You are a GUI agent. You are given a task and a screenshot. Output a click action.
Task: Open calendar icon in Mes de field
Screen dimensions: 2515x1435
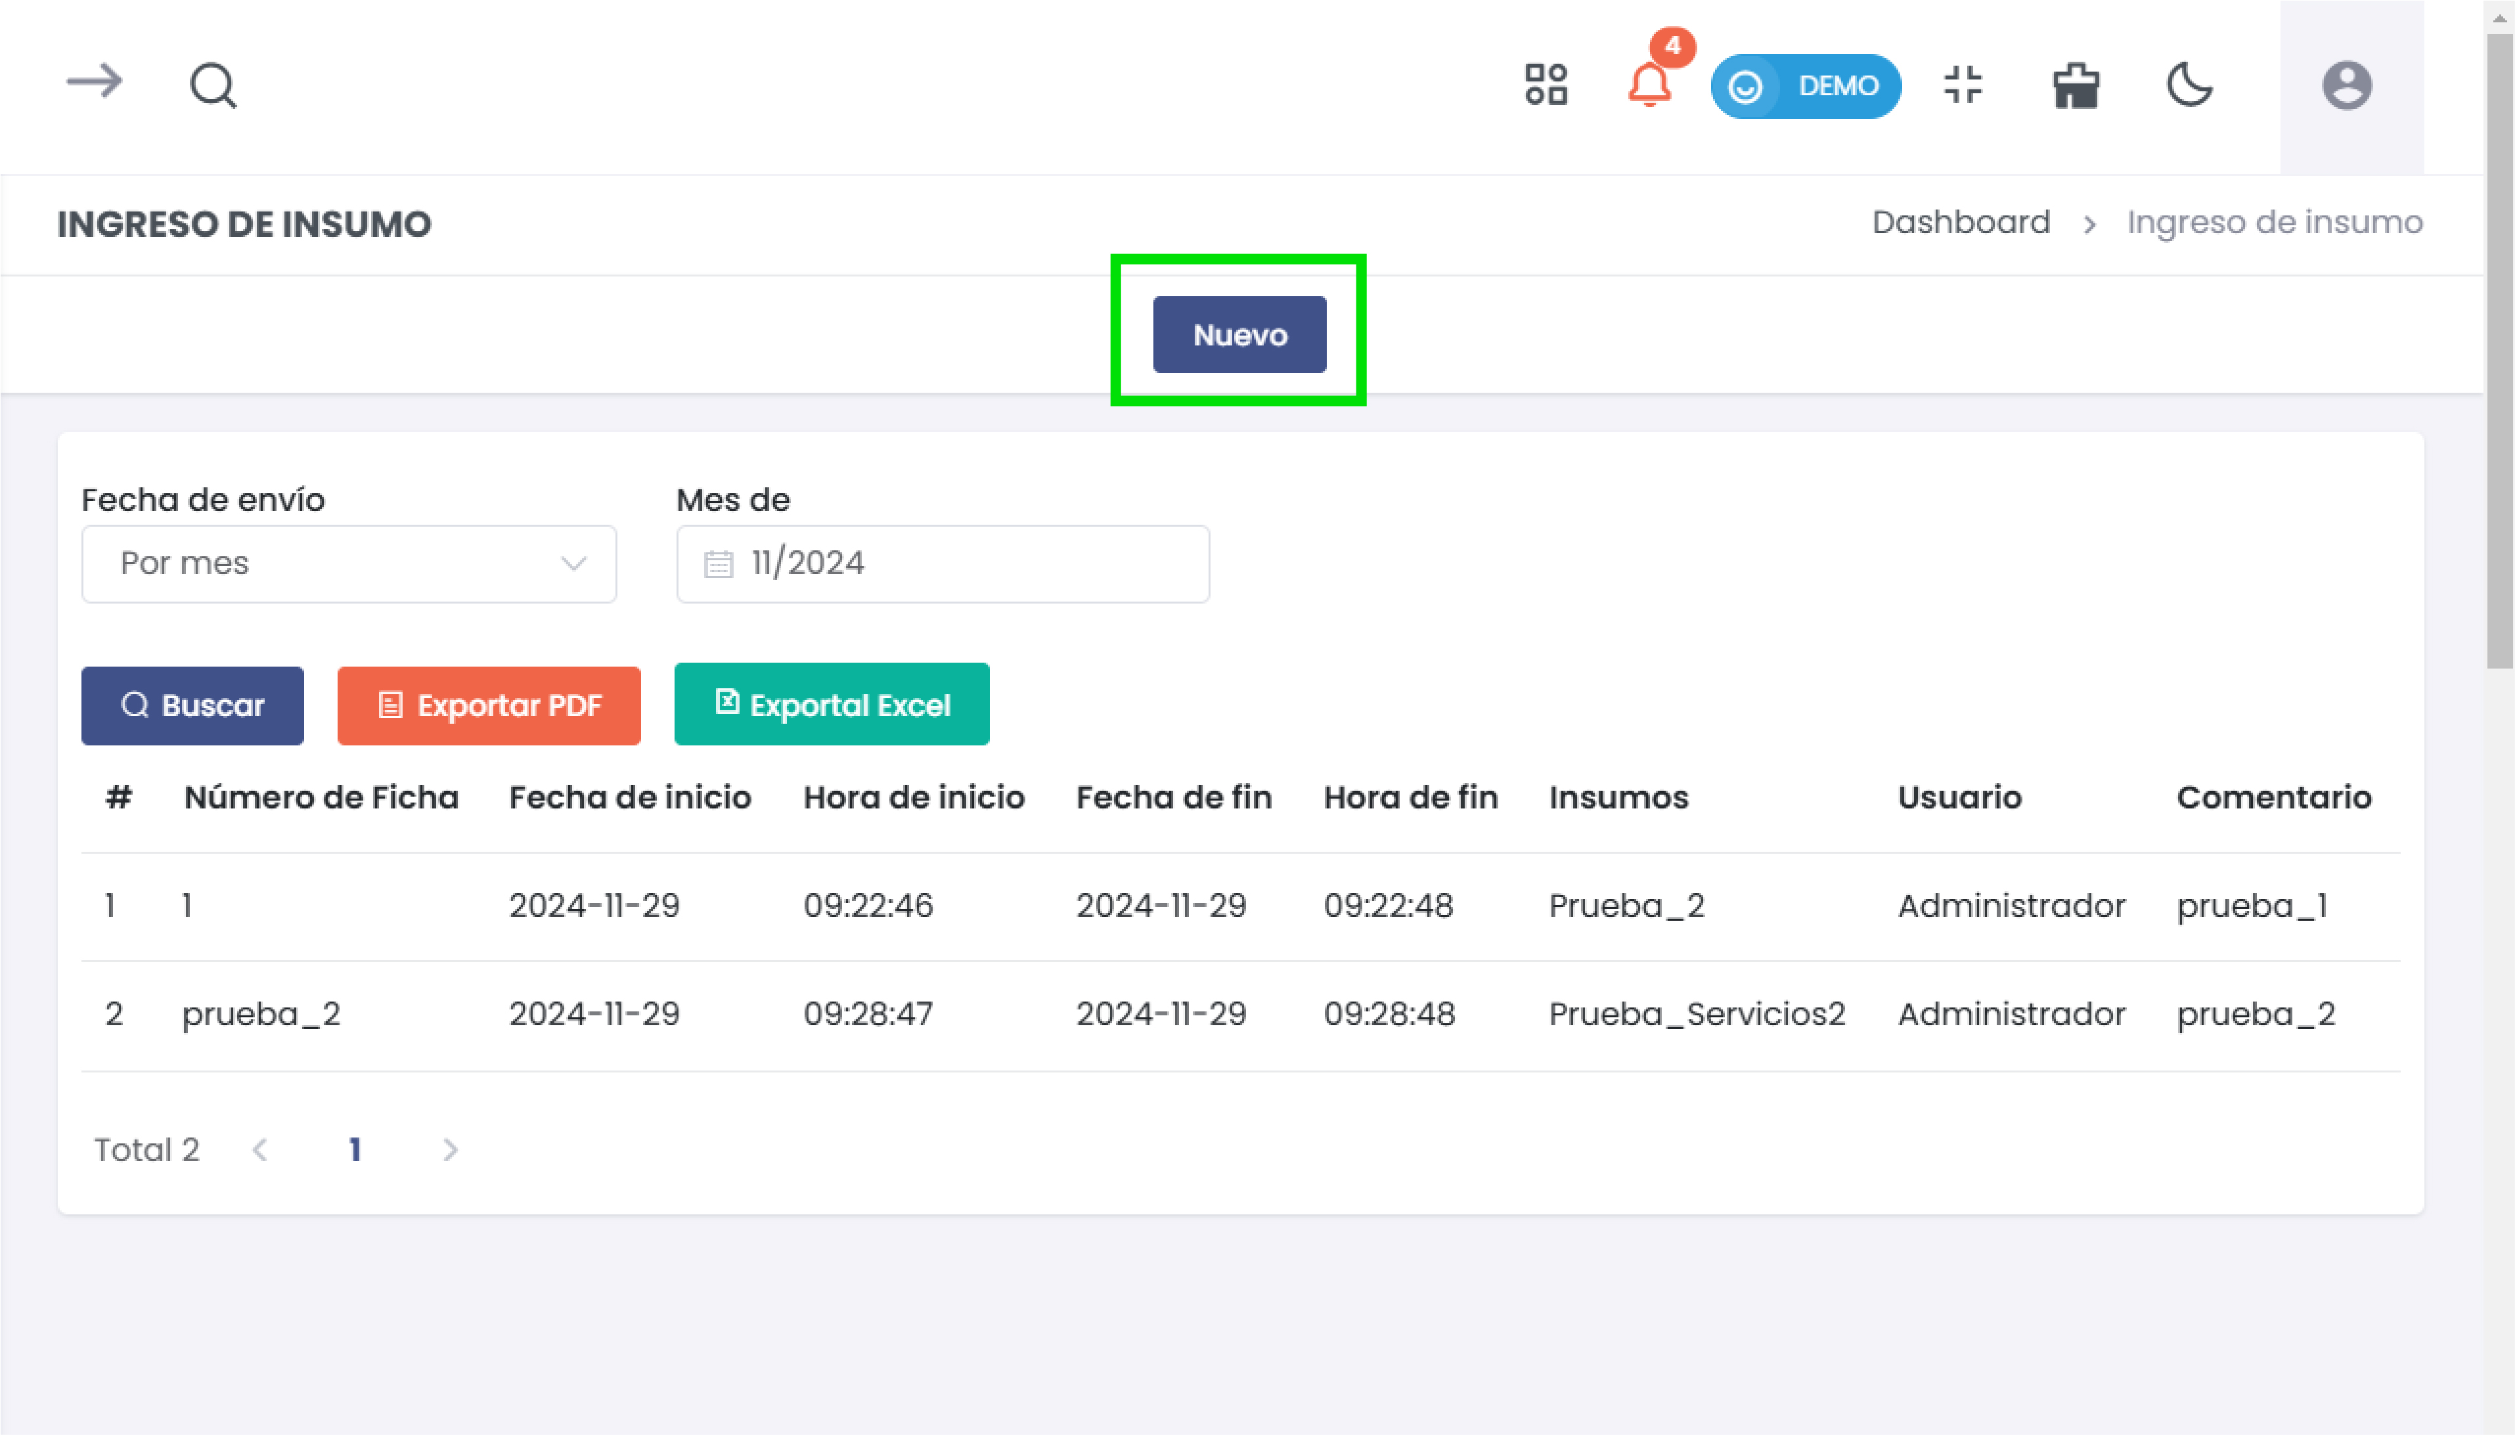pos(717,565)
